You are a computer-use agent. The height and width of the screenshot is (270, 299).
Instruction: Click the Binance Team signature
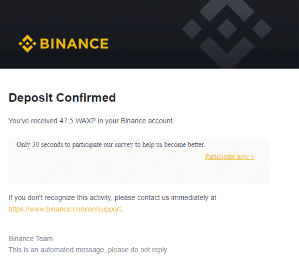[31, 239]
